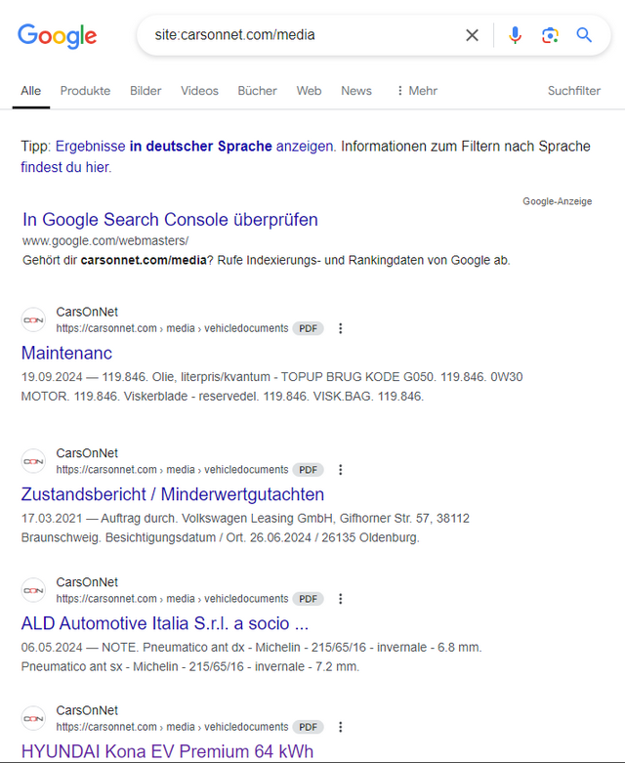Open the HYUNDAI Kona EV Premium result

point(167,751)
